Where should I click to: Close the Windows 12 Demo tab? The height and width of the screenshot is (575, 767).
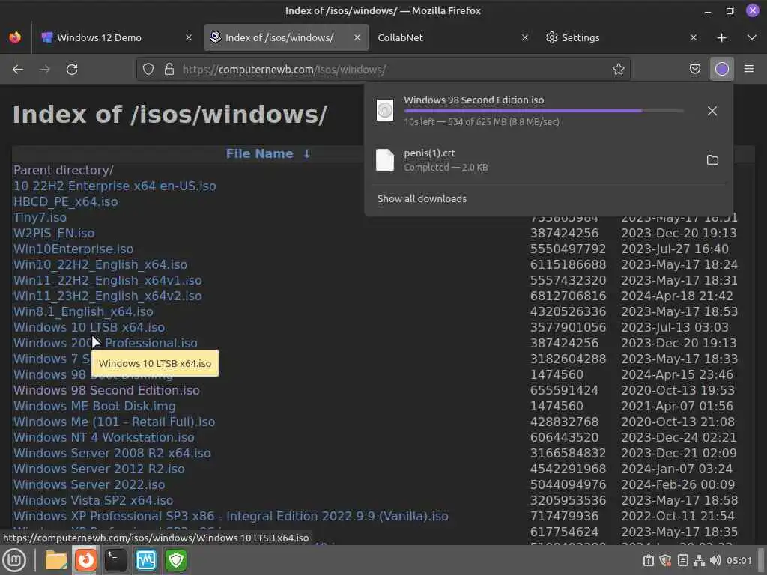point(189,37)
